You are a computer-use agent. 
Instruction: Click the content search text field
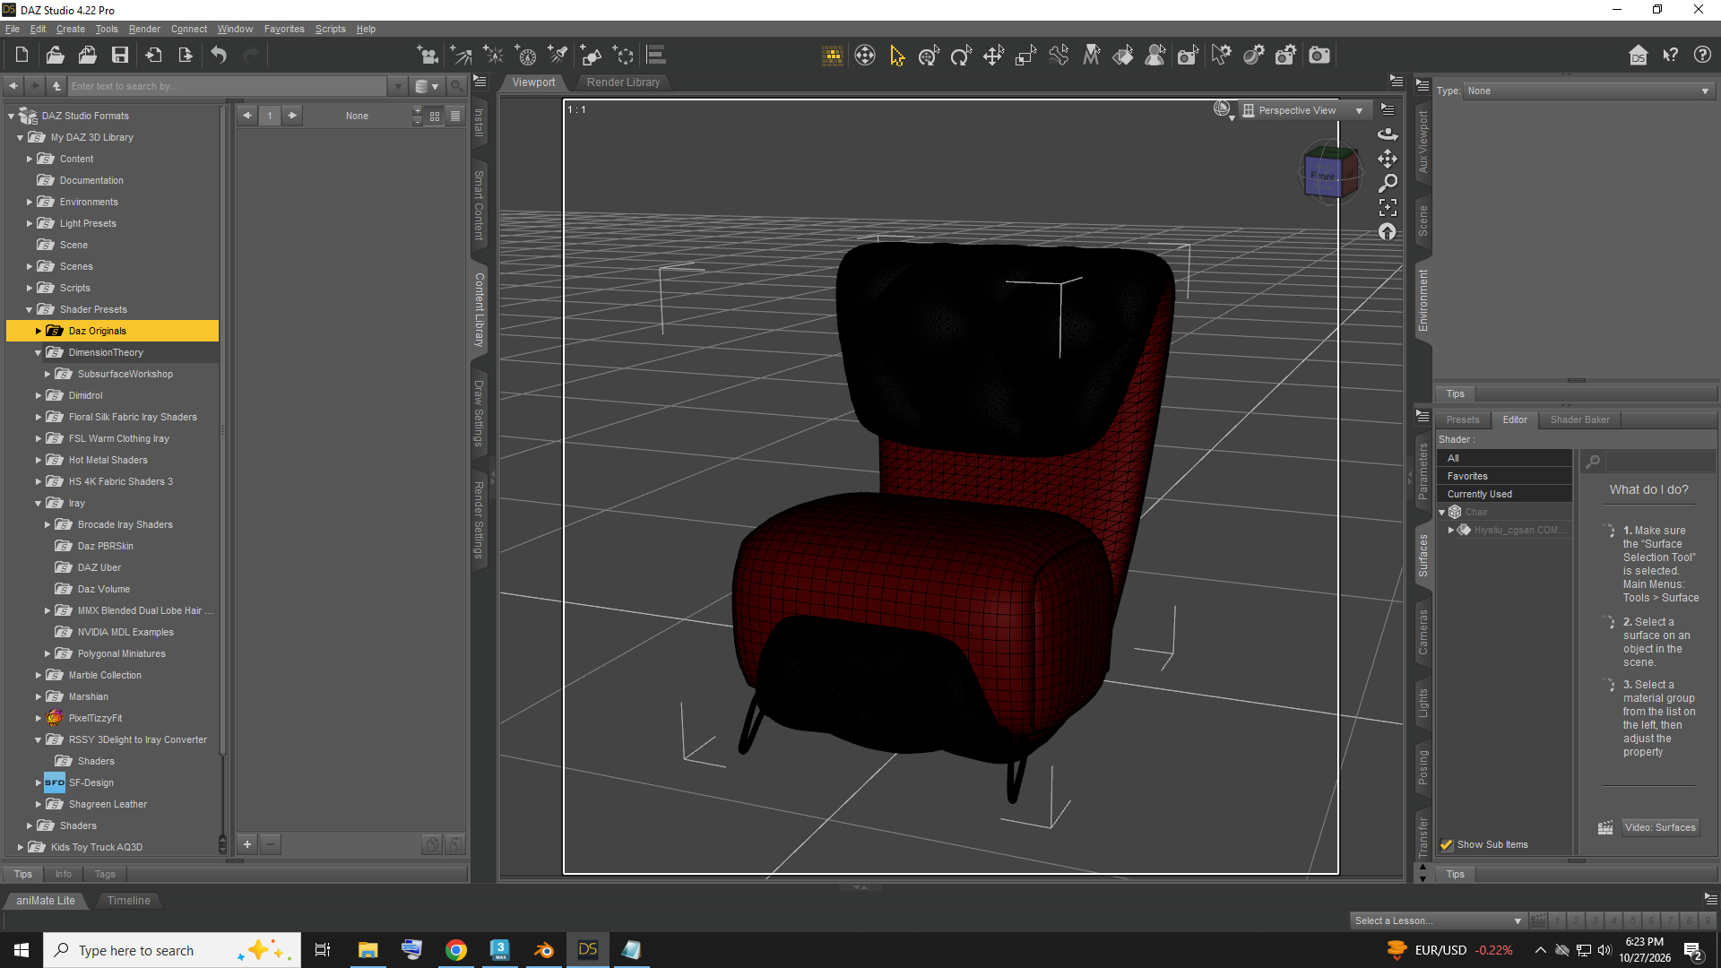[228, 86]
